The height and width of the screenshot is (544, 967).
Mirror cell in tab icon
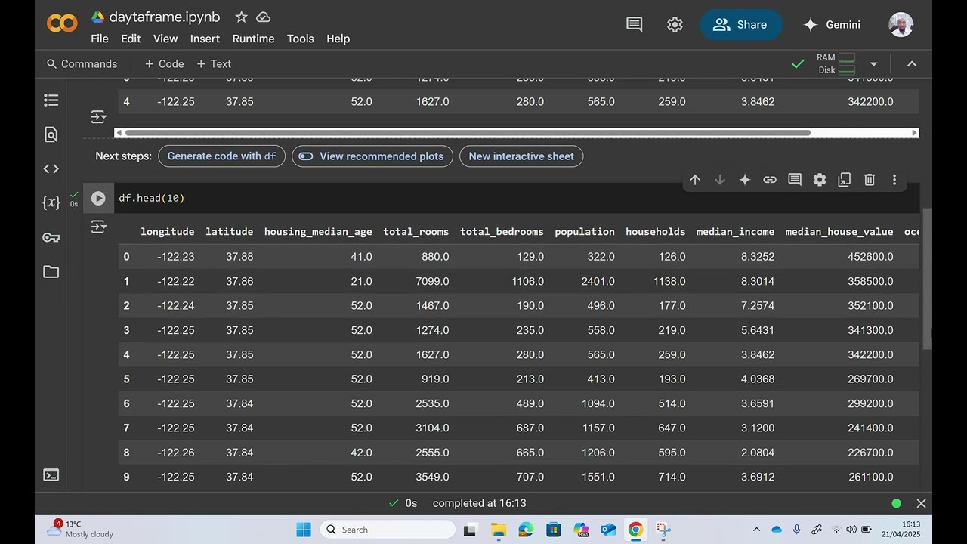[x=845, y=180]
